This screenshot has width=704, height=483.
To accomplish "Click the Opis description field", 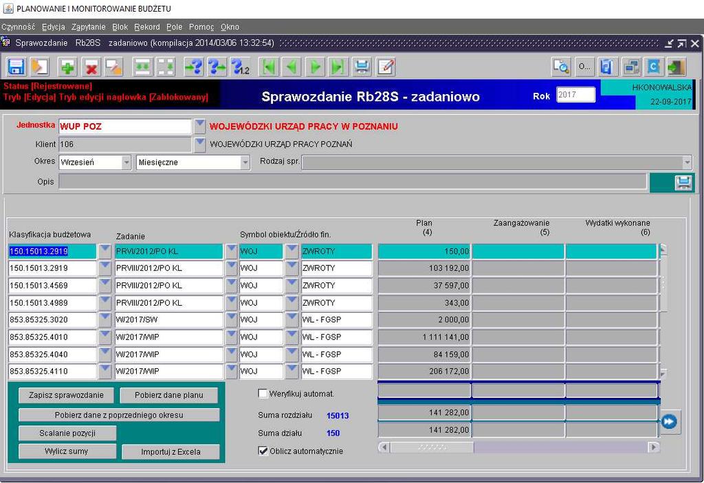I will coord(353,182).
